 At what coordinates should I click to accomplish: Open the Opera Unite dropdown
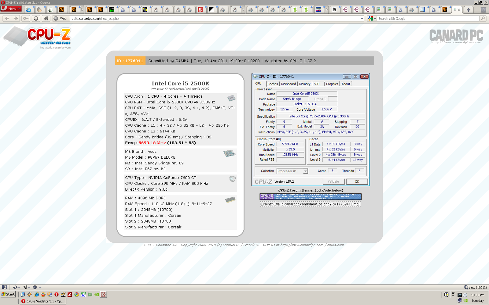(x=26, y=287)
